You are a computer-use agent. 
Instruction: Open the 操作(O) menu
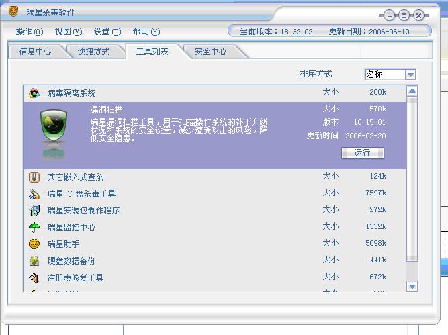[x=30, y=32]
